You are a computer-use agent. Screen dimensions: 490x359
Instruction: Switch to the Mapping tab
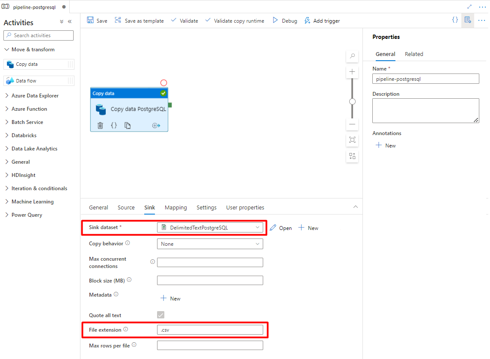(x=175, y=208)
